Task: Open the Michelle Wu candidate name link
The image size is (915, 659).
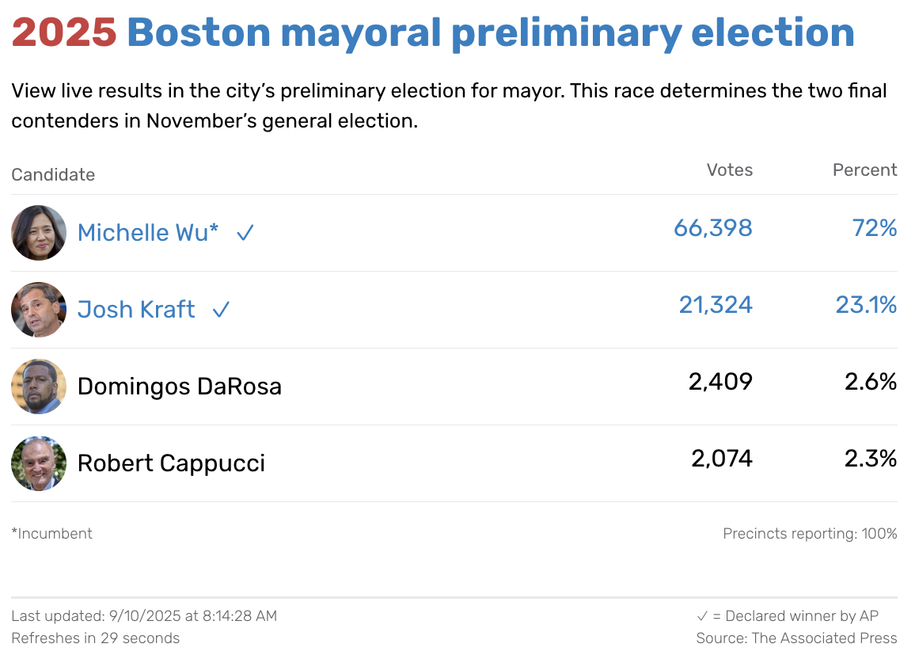Action: click(x=148, y=233)
